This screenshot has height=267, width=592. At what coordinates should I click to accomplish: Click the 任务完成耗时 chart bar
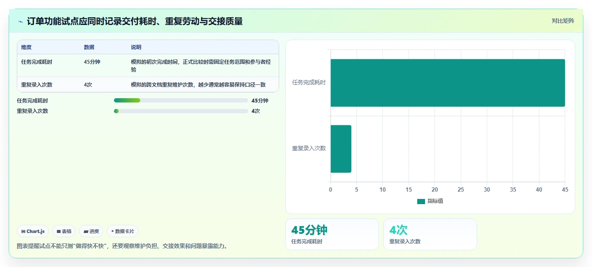coord(447,83)
